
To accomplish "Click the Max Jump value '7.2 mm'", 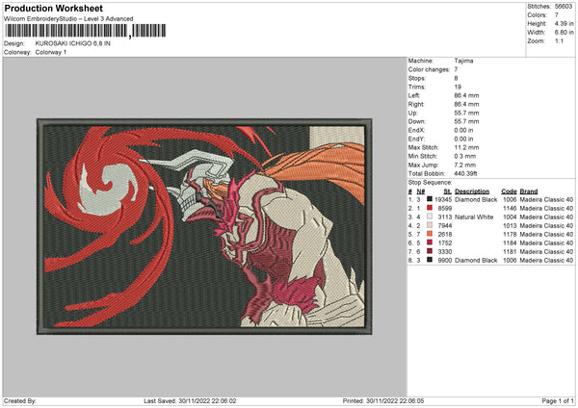I will (x=465, y=165).
